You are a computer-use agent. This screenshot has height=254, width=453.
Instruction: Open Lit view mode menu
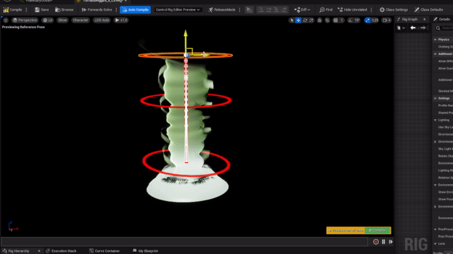(48, 20)
